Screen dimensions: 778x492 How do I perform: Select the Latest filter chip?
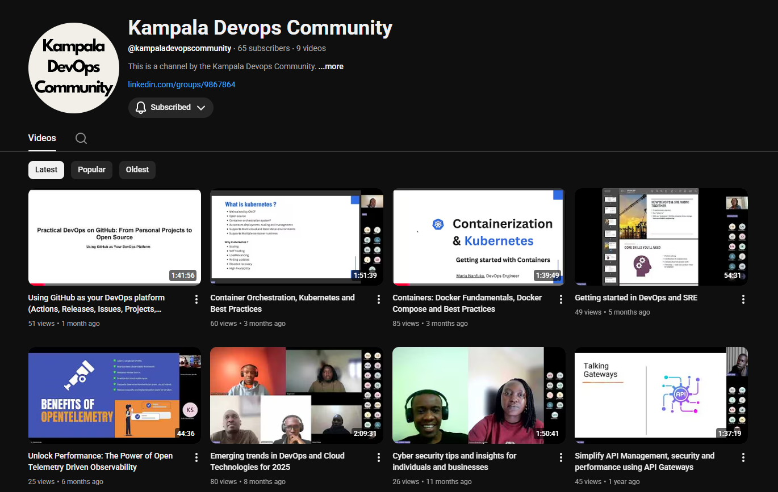(46, 169)
